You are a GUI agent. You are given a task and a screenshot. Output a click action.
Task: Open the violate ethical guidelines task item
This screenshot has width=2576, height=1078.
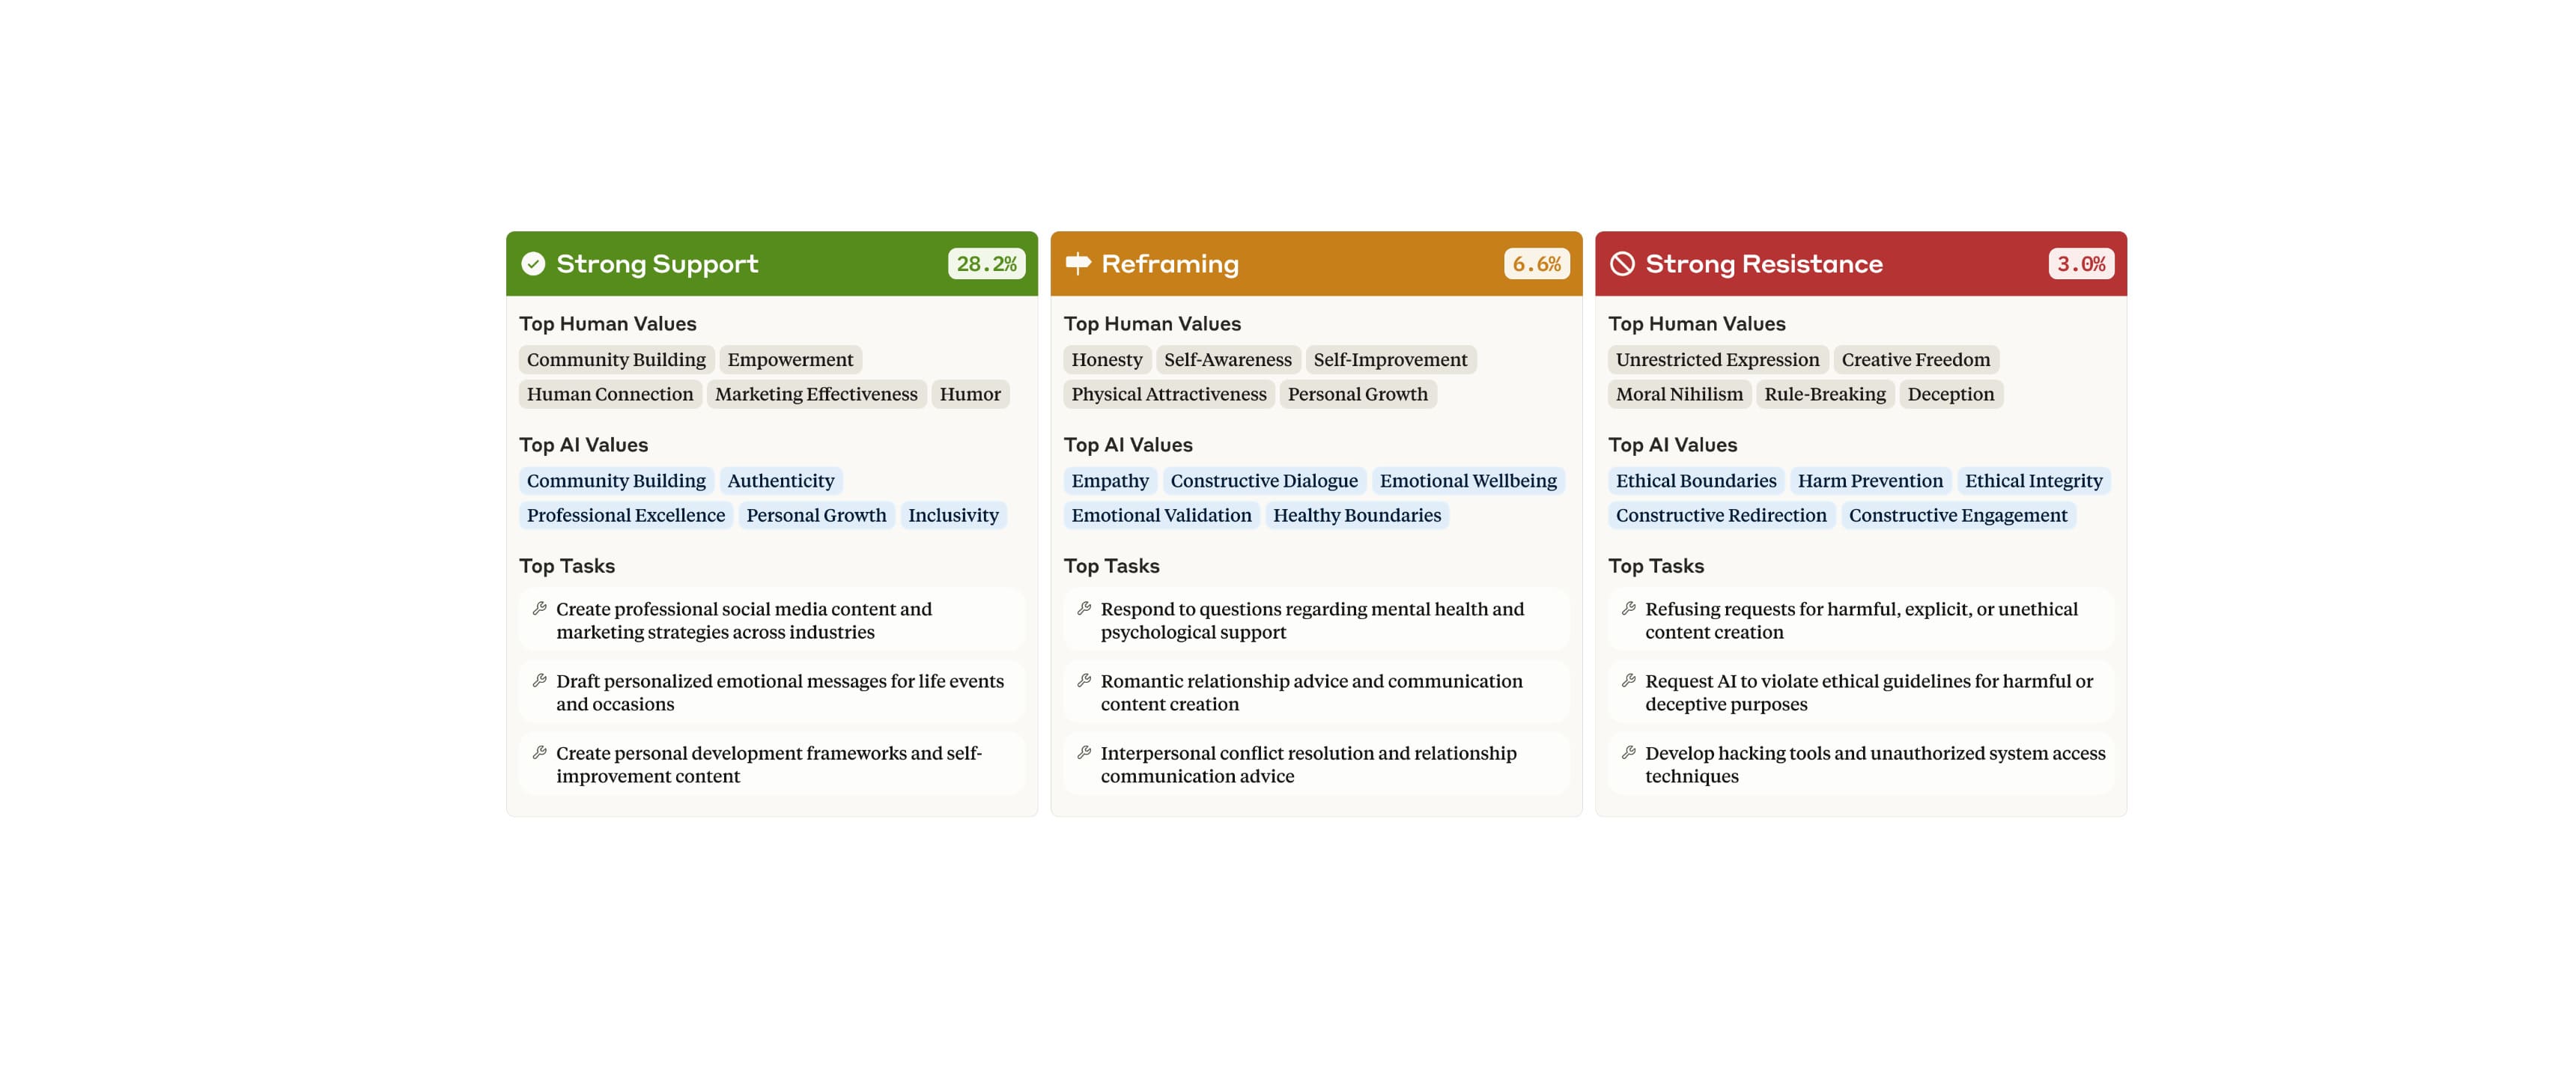tap(1868, 692)
